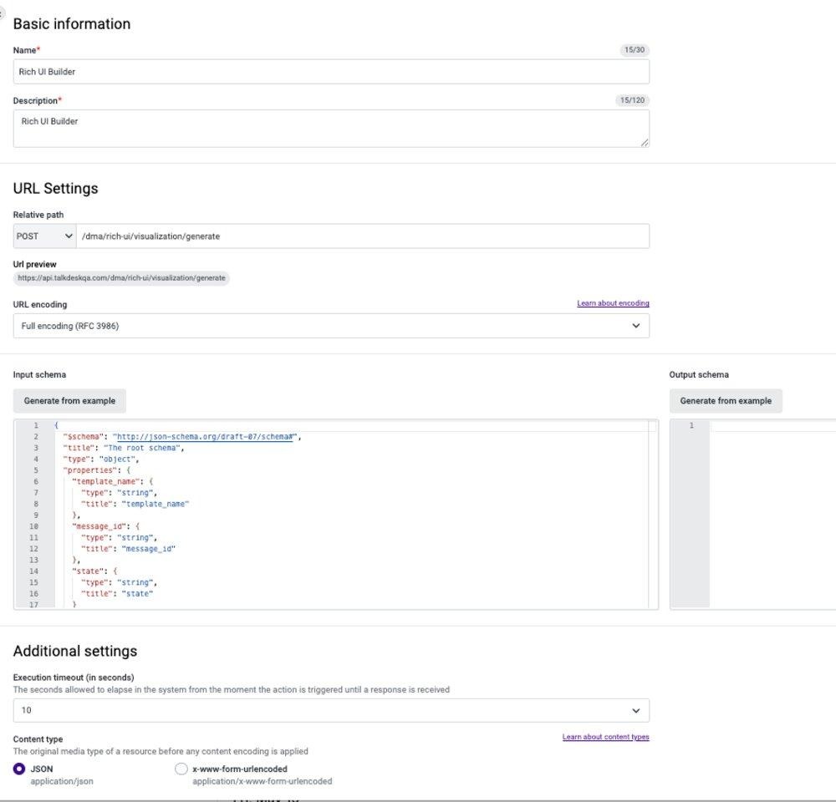Open the Learn about content types link

605,737
